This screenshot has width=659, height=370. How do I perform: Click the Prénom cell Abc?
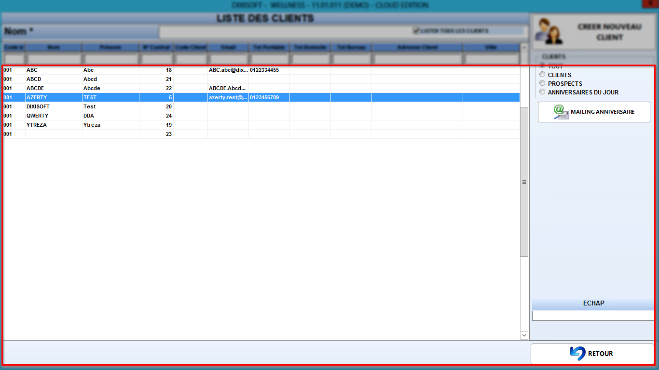[x=88, y=70]
